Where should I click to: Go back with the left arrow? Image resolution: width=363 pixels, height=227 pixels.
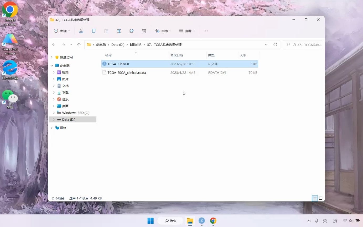point(54,45)
